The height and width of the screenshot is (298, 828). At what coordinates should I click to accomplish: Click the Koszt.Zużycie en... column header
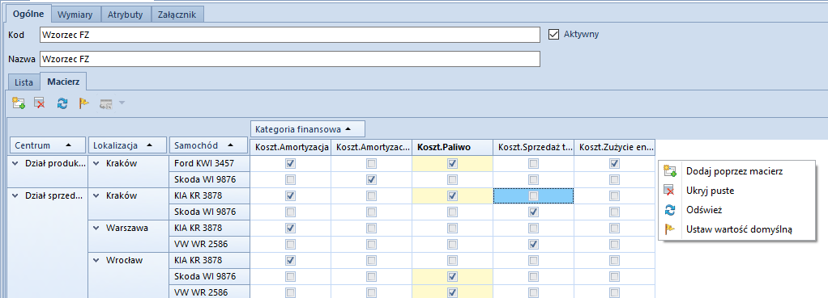(614, 148)
